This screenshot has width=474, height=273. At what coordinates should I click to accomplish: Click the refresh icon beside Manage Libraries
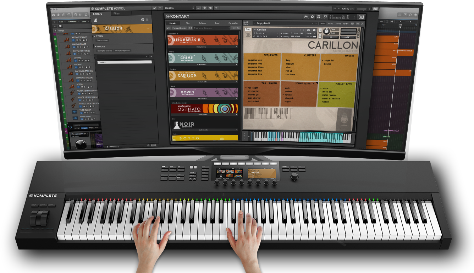pos(169,28)
